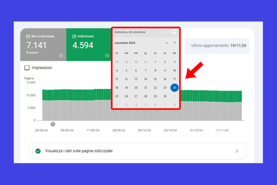Collapse the calendar with the header chevron
The image size is (277, 185).
pyautogui.click(x=174, y=32)
